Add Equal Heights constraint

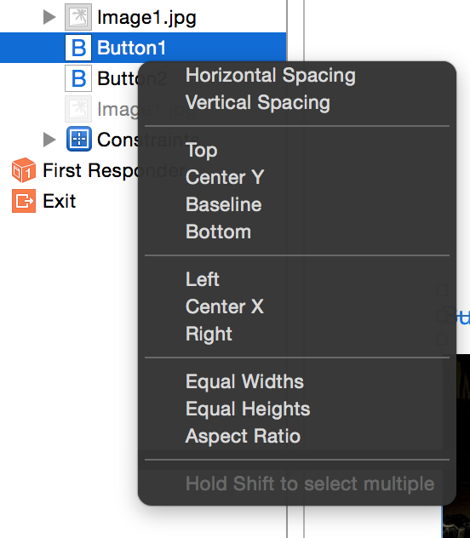[x=248, y=409]
